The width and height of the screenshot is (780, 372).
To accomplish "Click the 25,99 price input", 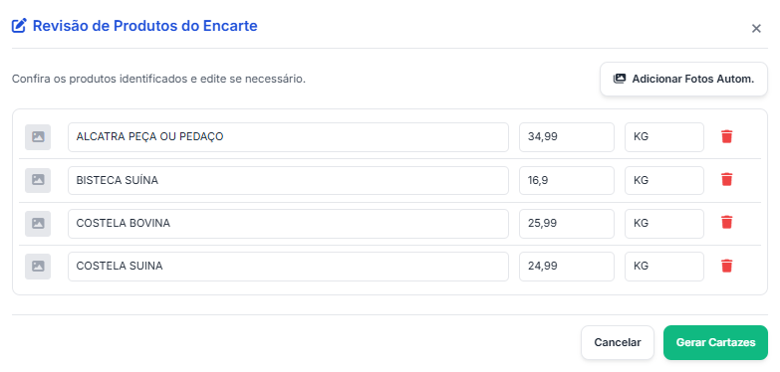I will point(567,224).
